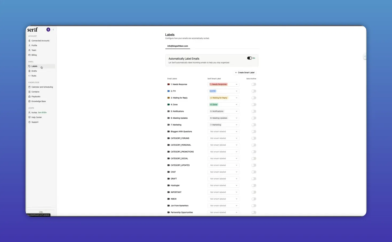Open the smart label dropdown for 2: FYI
Screen dimensions: 392x242
223,91
